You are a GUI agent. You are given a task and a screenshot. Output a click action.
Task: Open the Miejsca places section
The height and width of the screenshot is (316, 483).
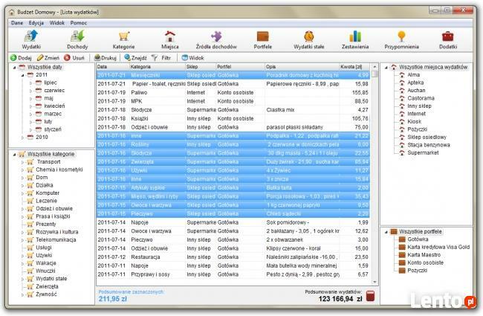click(x=169, y=39)
